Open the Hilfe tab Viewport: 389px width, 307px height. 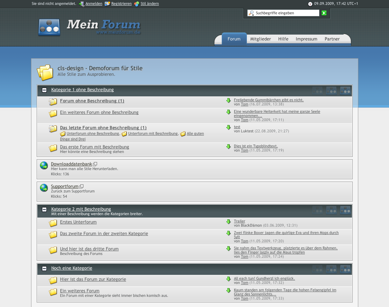click(x=283, y=39)
